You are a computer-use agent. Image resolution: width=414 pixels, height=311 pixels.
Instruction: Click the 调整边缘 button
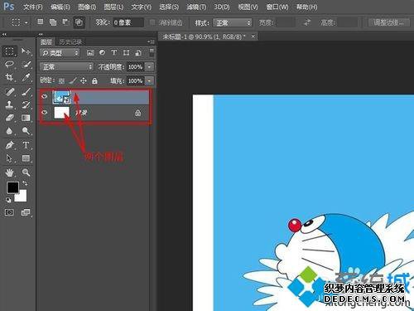coord(388,22)
